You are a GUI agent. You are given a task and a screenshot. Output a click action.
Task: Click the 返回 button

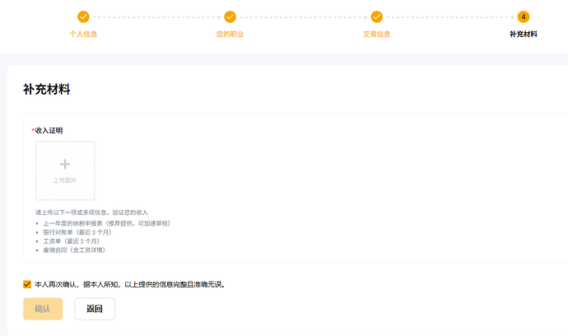coord(95,309)
